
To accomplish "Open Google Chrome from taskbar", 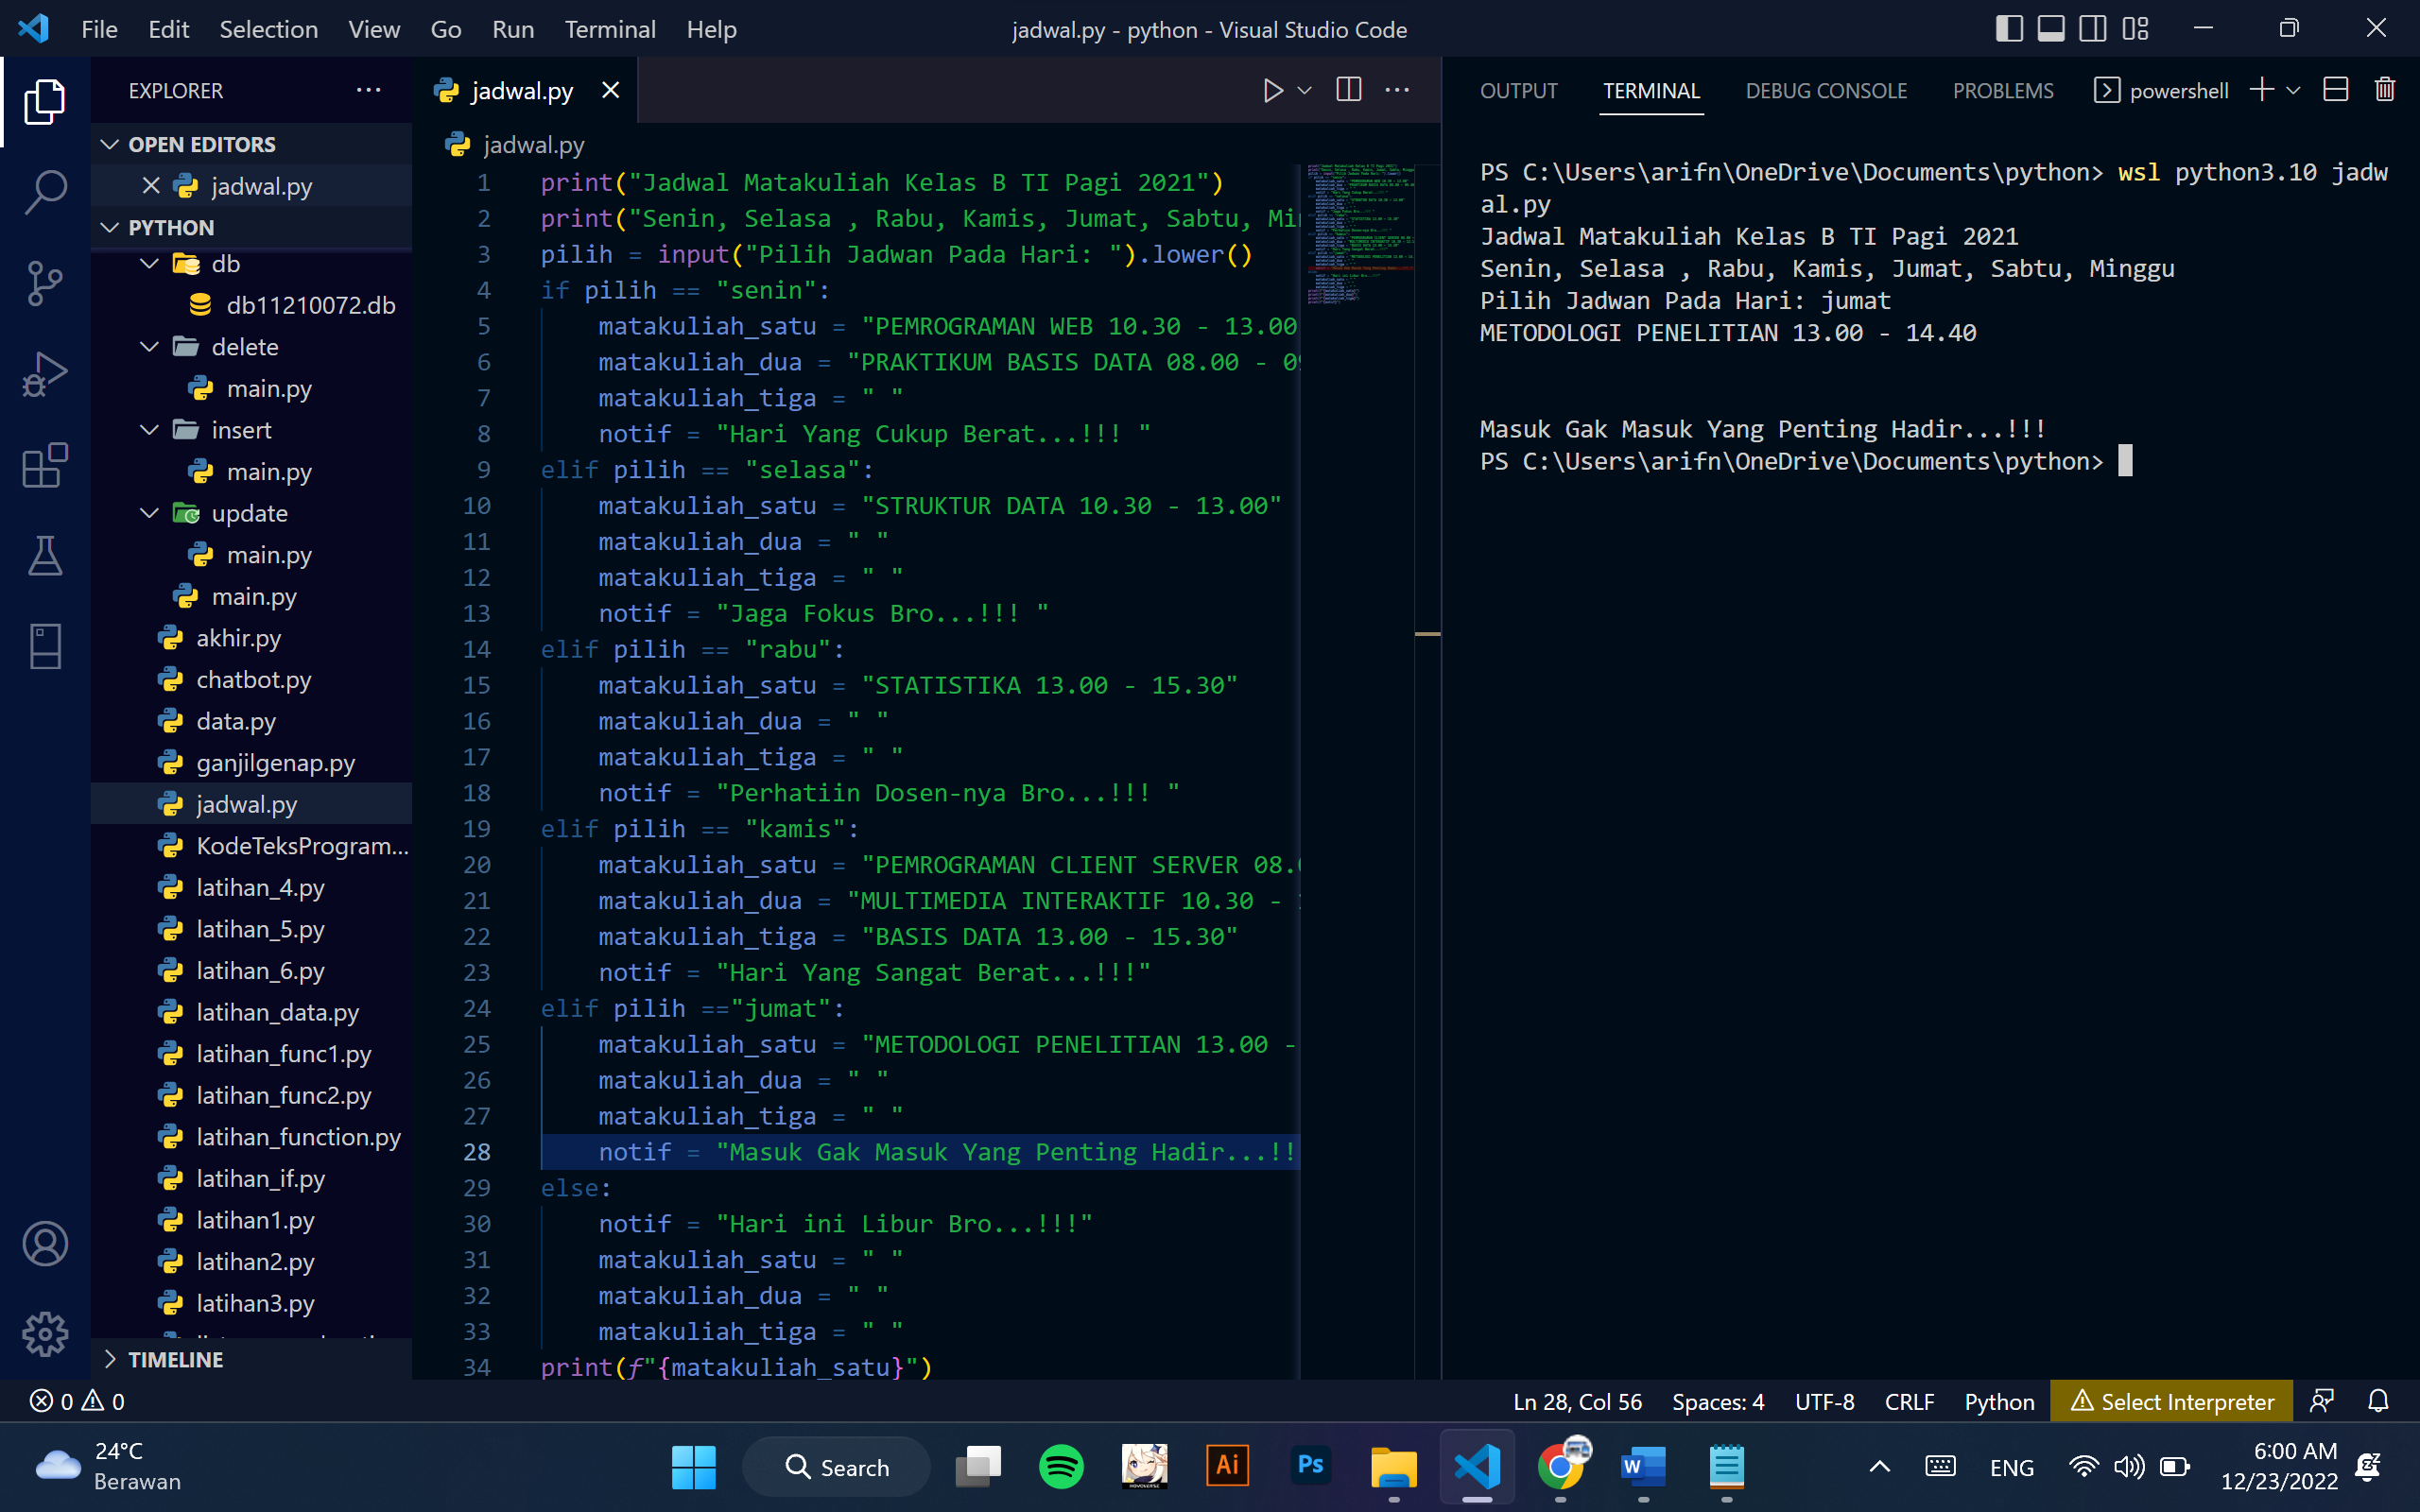I will [1561, 1467].
